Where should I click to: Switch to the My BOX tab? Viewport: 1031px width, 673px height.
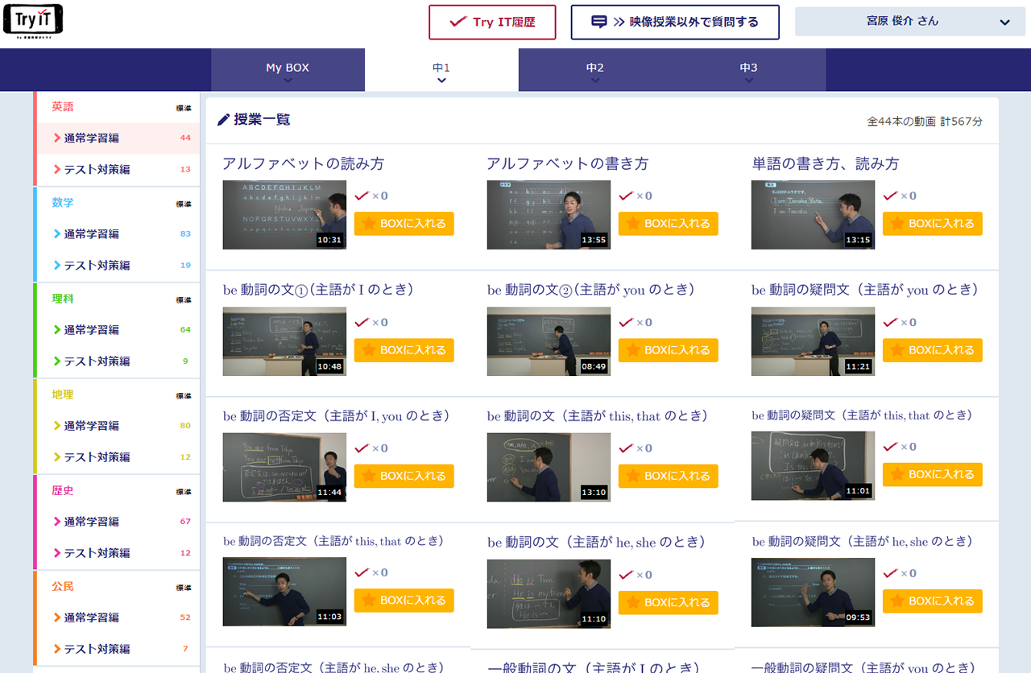(288, 68)
